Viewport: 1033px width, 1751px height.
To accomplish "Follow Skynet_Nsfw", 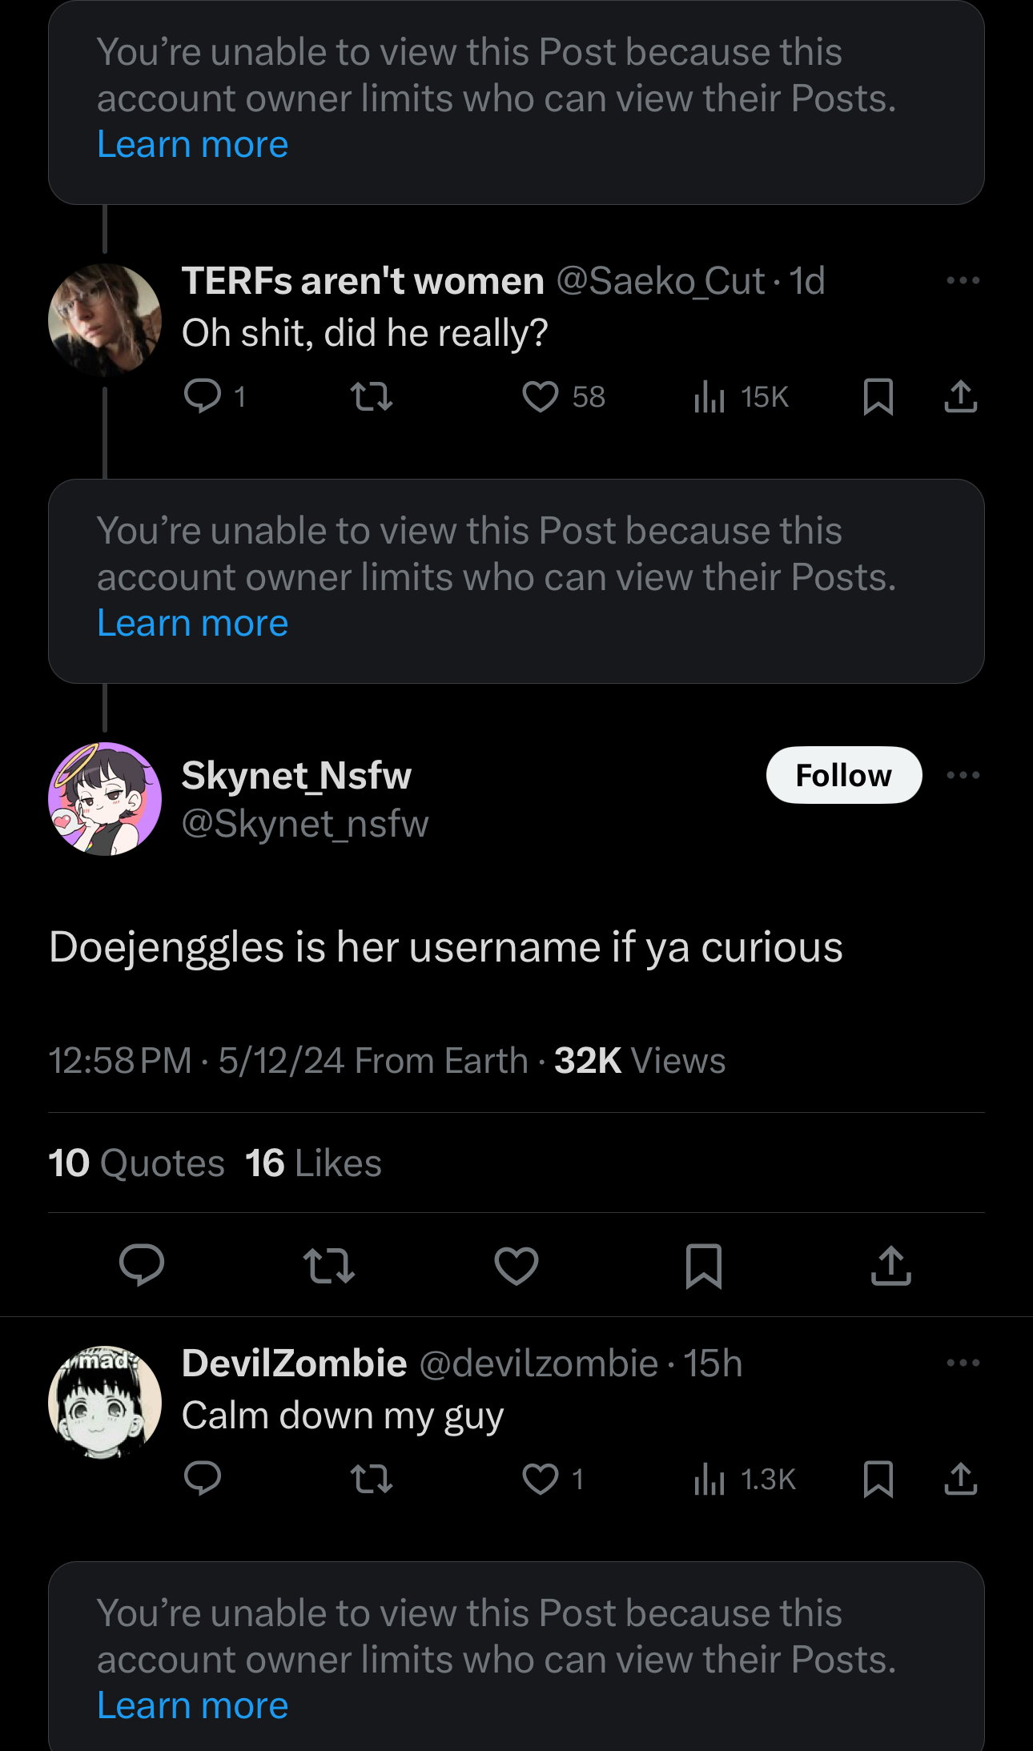I will point(844,775).
